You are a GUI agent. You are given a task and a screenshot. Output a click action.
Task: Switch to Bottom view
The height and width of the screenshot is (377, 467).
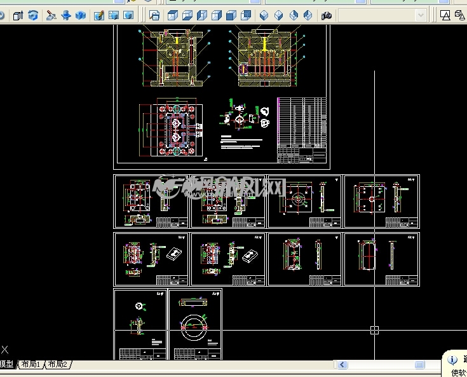click(x=187, y=15)
